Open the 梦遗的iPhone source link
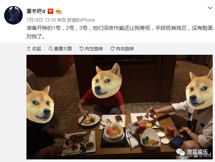 click(81, 20)
